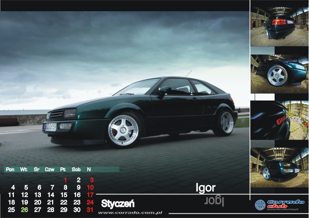Select the Styczeń month label

point(117,203)
